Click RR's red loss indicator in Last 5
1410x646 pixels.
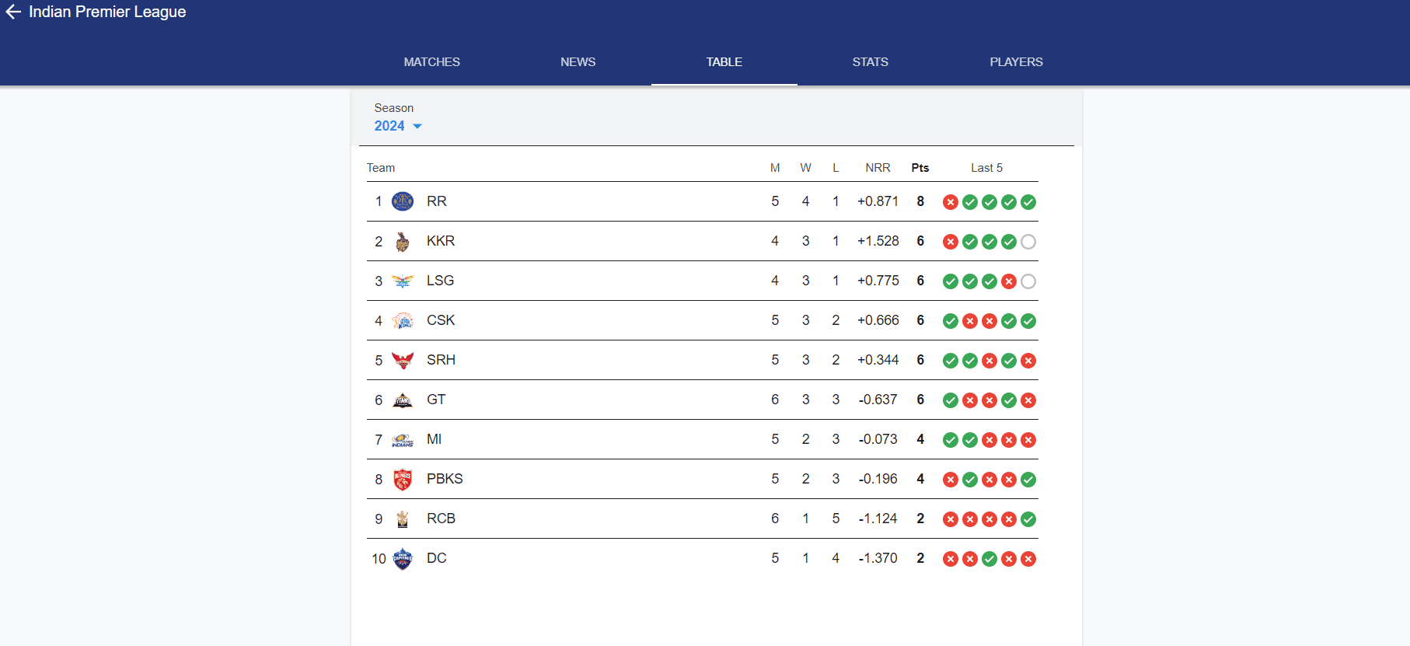pyautogui.click(x=950, y=202)
